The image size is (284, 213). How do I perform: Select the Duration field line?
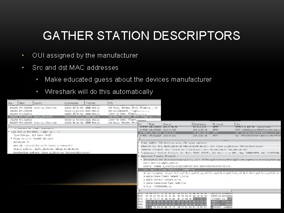[x=21, y=142]
